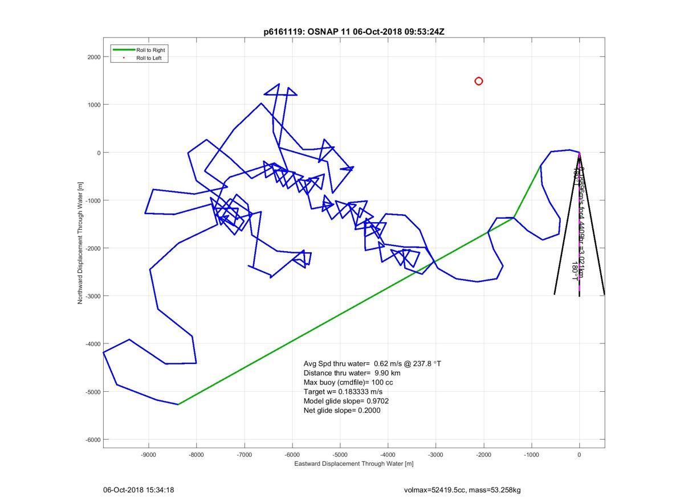
Task: Click the -6000 x-axis tick label
Action: pos(292,454)
